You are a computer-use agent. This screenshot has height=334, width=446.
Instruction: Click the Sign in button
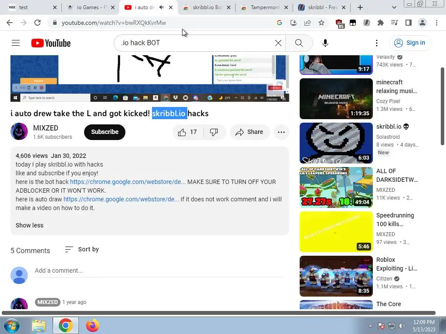(x=410, y=43)
